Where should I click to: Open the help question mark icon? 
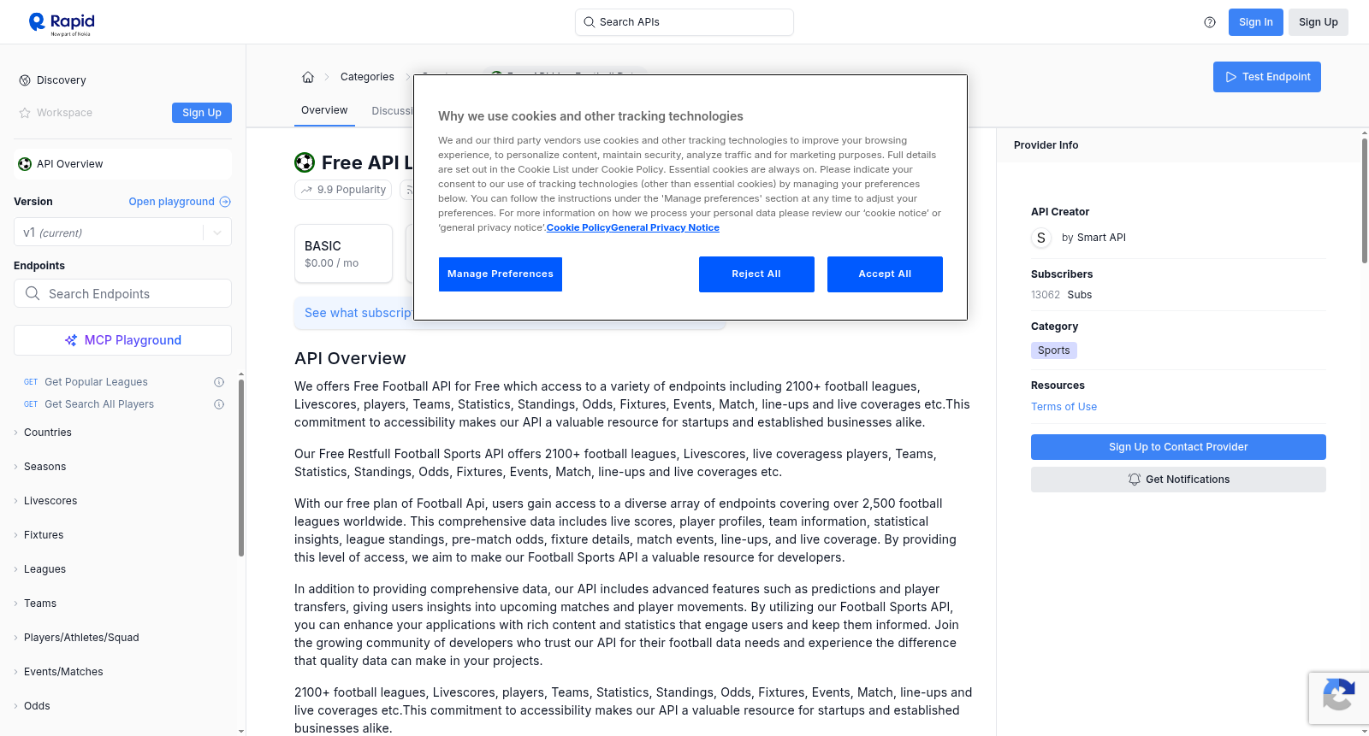click(x=1210, y=22)
